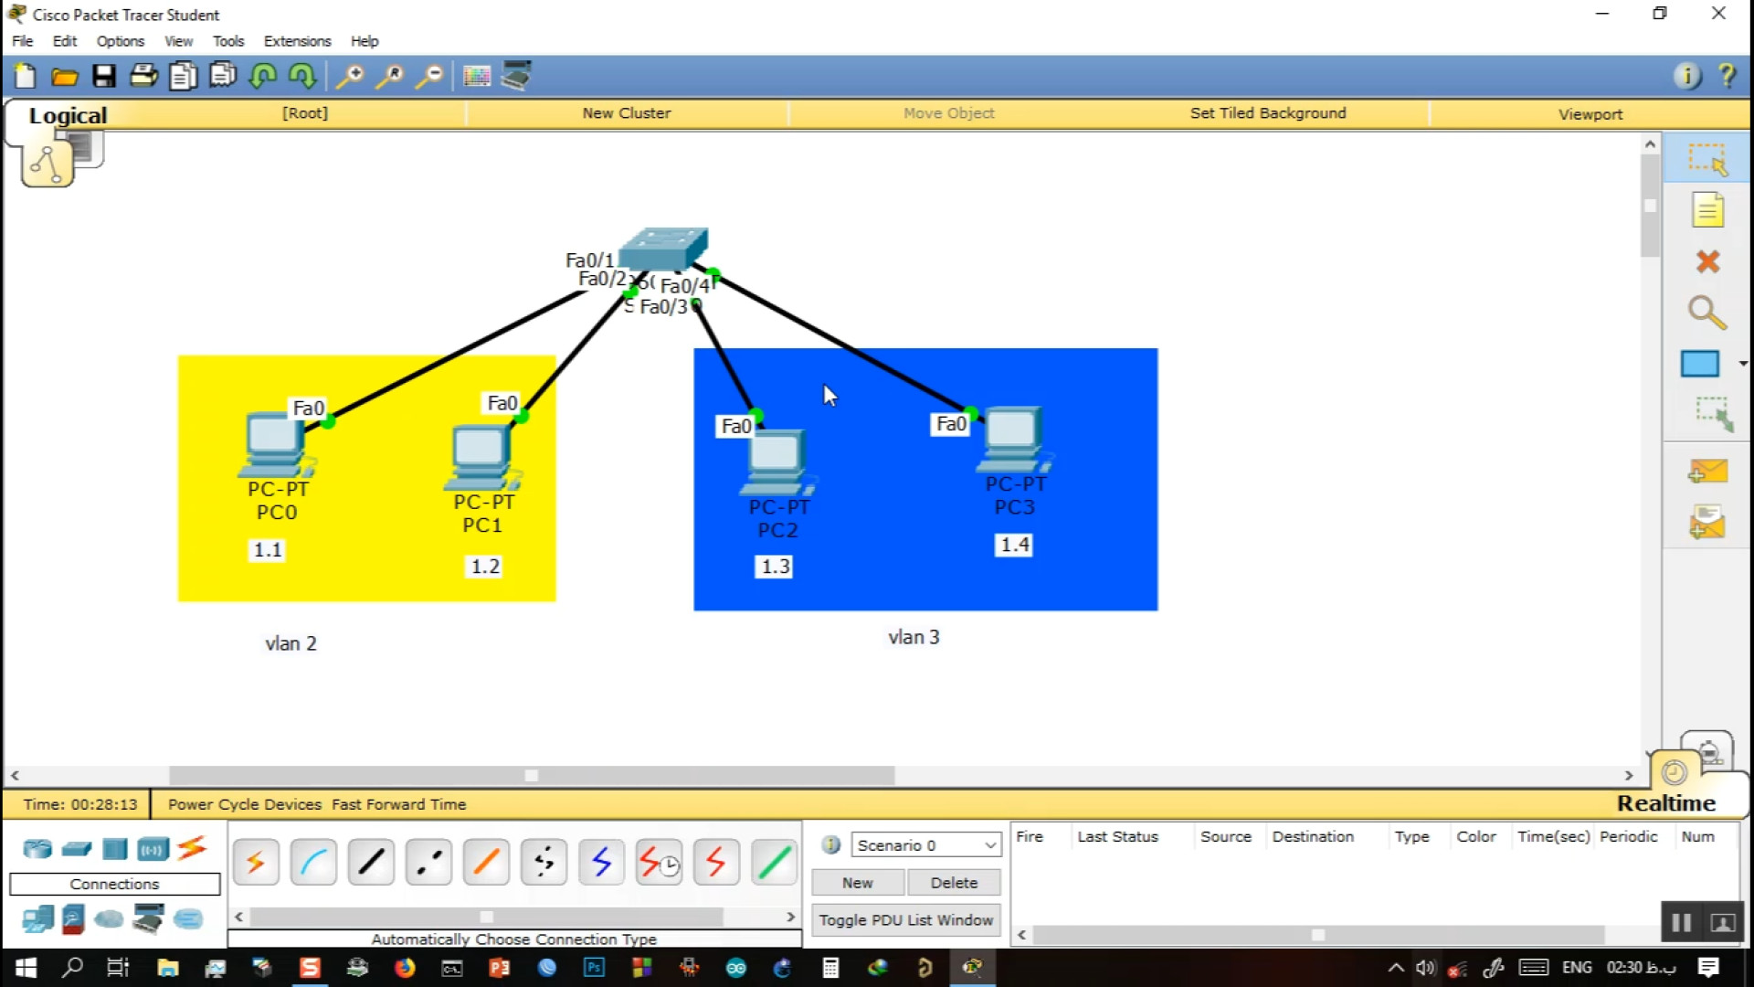Select the Copper Straight-Through black cable
The height and width of the screenshot is (987, 1754).
pos(371,862)
